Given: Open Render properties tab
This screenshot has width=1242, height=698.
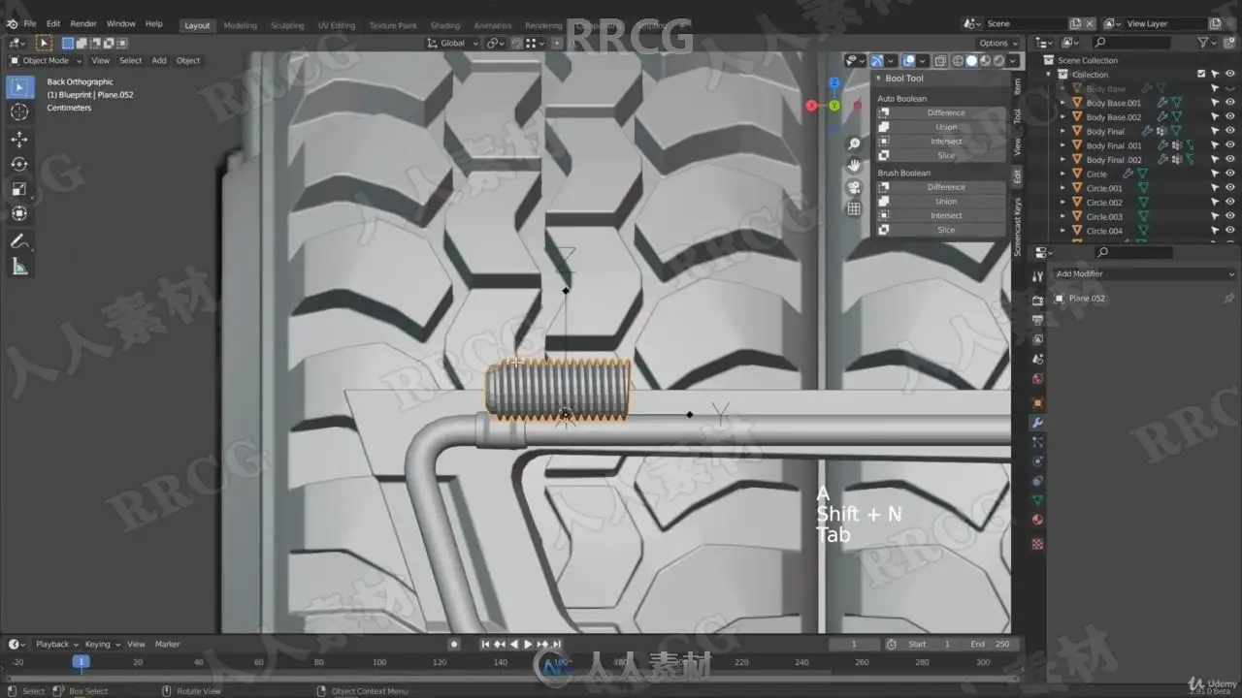Looking at the screenshot, I should pyautogui.click(x=1037, y=300).
